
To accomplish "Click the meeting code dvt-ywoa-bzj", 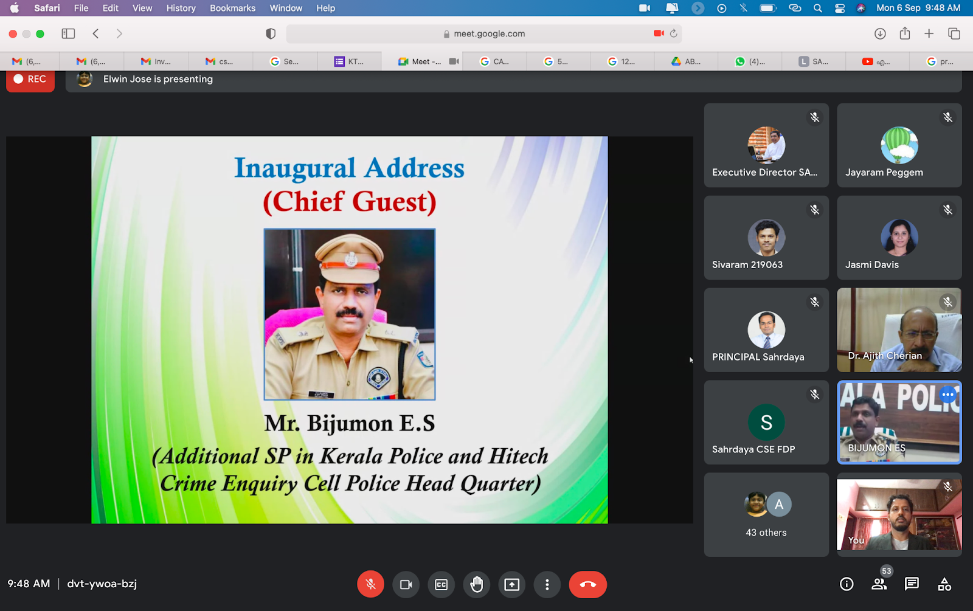I will point(102,584).
